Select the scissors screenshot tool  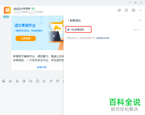[17, 81]
